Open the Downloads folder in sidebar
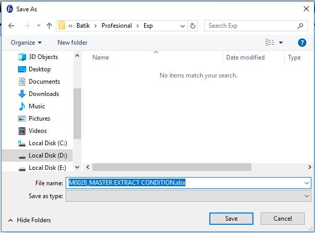 click(x=44, y=94)
